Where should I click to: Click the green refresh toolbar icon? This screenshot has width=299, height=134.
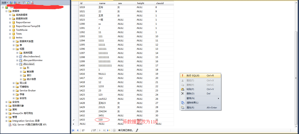(x=28, y=3)
